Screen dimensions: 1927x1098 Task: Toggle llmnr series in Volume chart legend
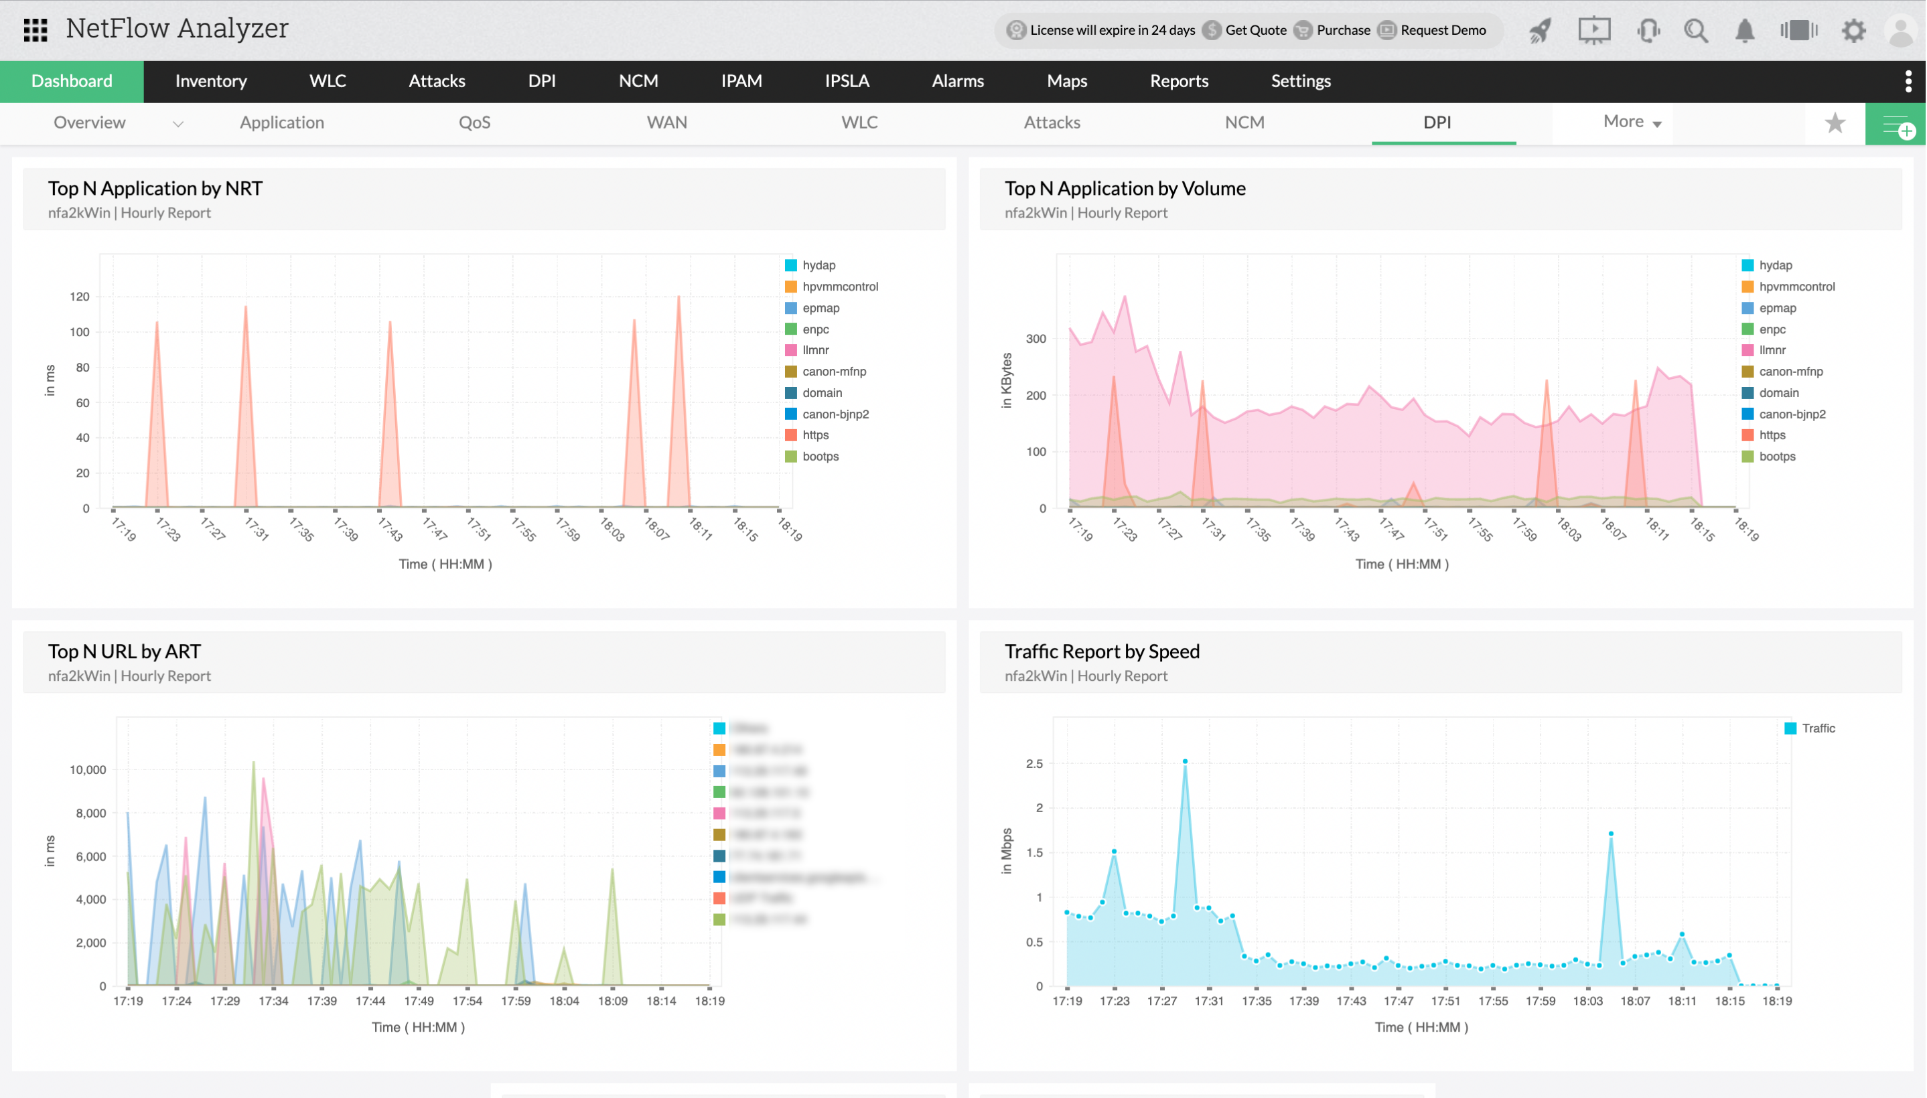(1772, 350)
